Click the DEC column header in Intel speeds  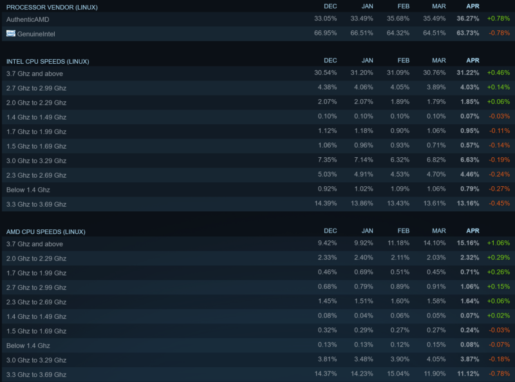point(330,61)
